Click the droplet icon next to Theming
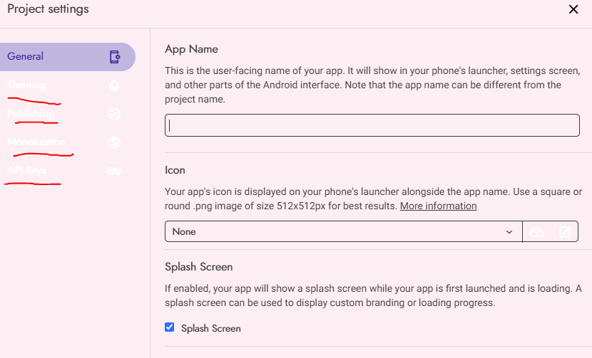 click(x=114, y=85)
